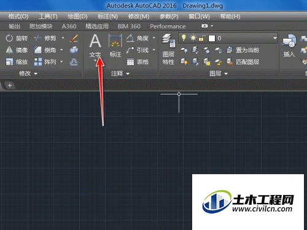Click the 匹配图层 label
The image size is (307, 230).
(247, 62)
